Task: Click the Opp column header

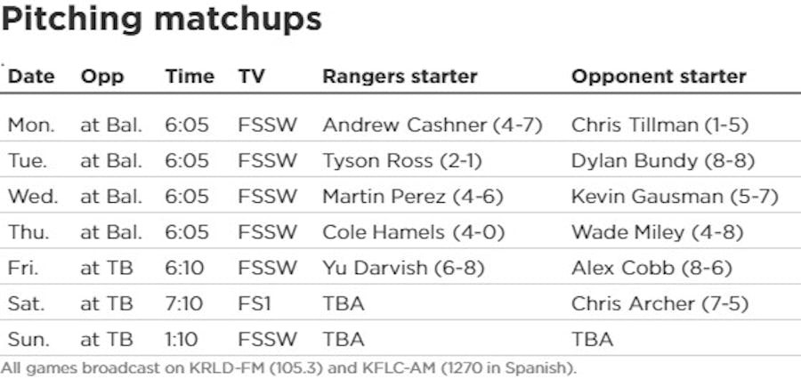Action: [101, 77]
